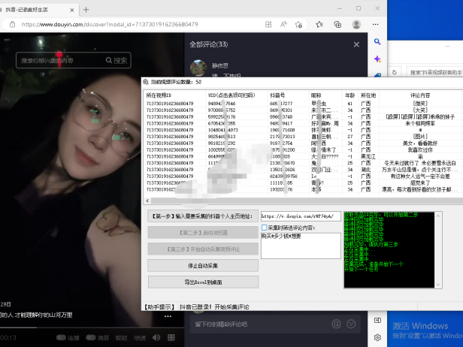Click the douyin homepage URL input field
Viewport: 463px width, 347px height.
301,216
